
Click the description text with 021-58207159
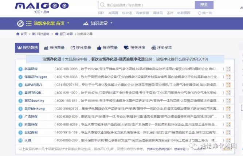[139, 85]
